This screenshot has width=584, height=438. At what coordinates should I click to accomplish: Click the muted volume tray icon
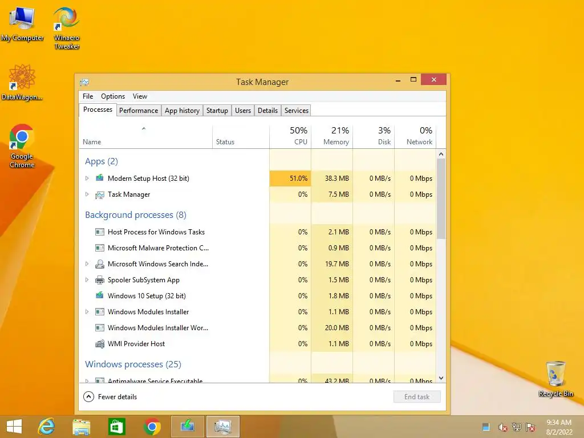click(x=502, y=427)
